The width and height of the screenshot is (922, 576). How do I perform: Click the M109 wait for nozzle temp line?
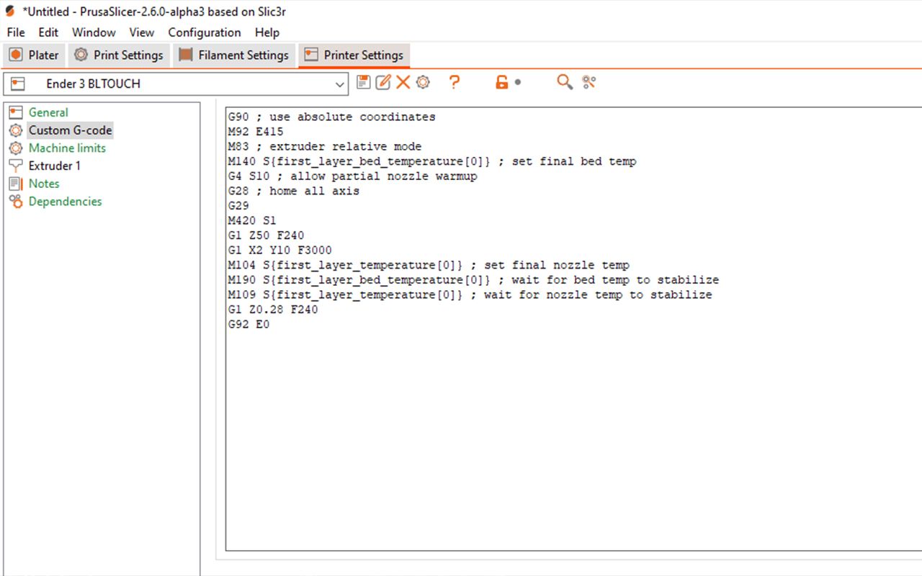[x=470, y=294]
